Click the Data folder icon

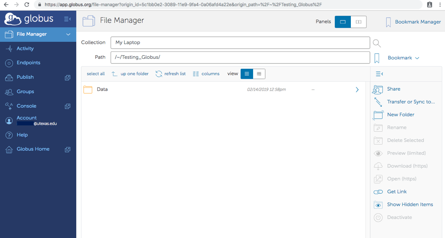click(x=88, y=89)
